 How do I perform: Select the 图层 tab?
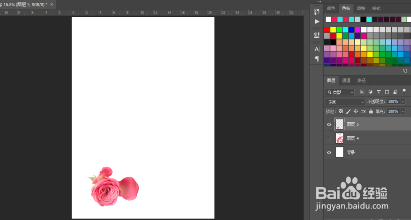331,80
